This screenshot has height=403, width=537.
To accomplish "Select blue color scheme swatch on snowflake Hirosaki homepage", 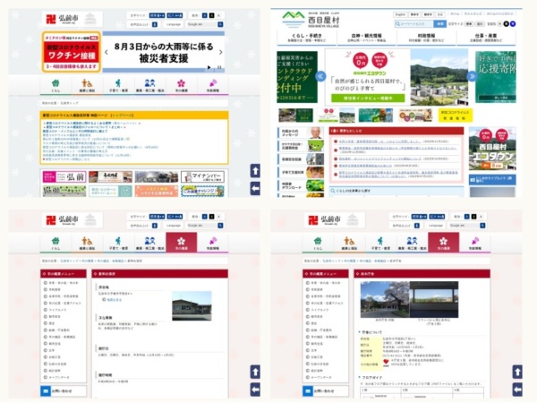I will pyautogui.click(x=204, y=15).
